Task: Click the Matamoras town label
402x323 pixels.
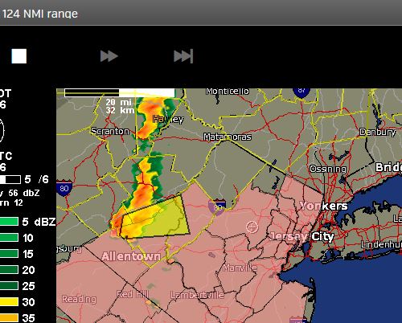Action: click(x=228, y=137)
